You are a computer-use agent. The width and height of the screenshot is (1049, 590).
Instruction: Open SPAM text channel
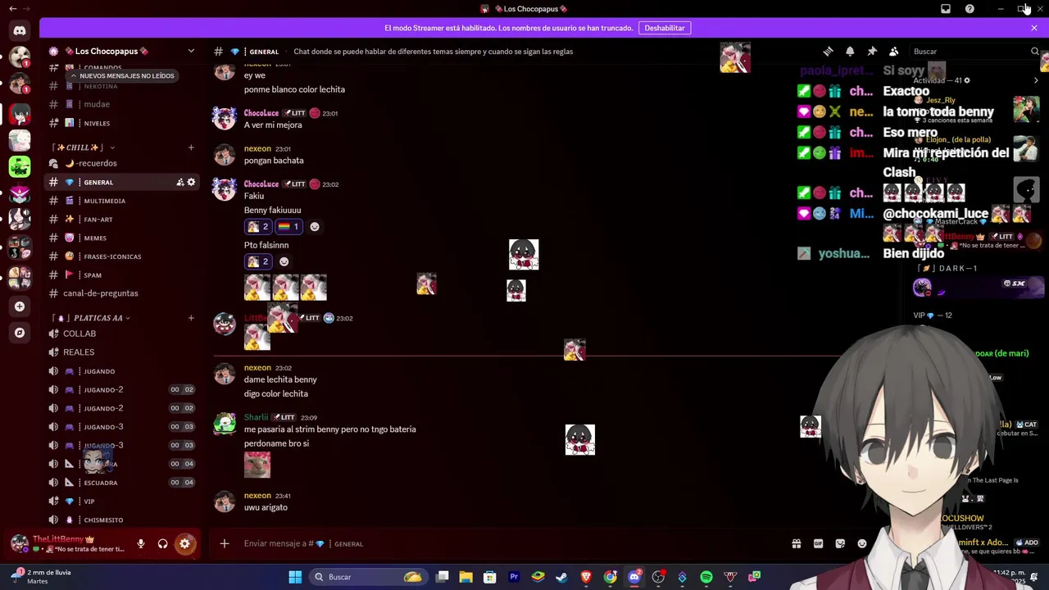pos(122,275)
